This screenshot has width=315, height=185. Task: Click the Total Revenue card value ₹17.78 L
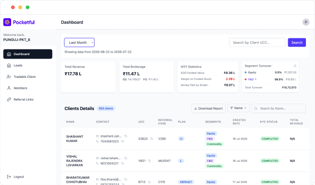73,74
